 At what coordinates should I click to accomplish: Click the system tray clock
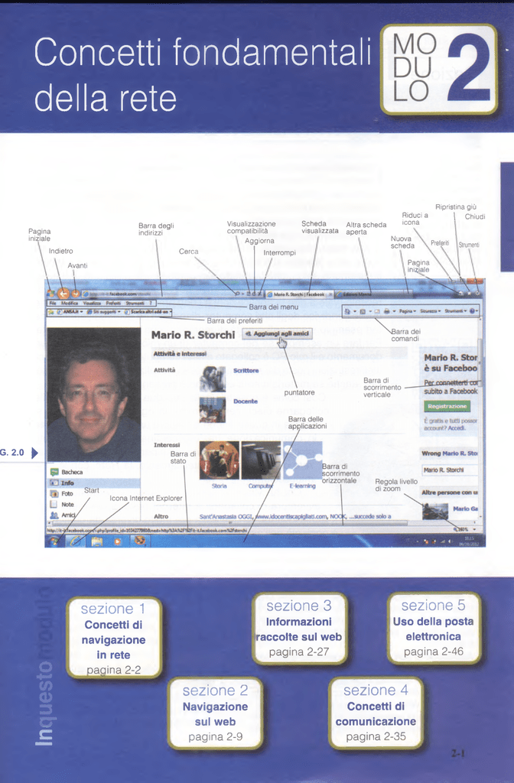469,541
